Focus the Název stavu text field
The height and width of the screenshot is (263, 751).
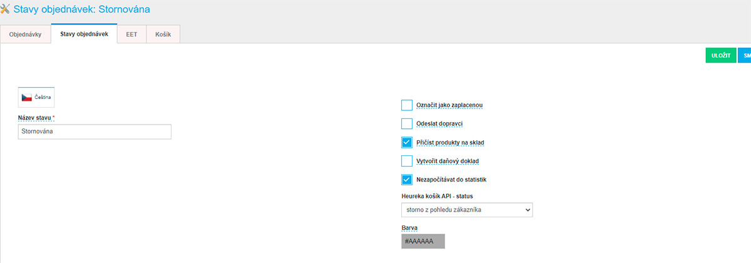[x=95, y=131]
